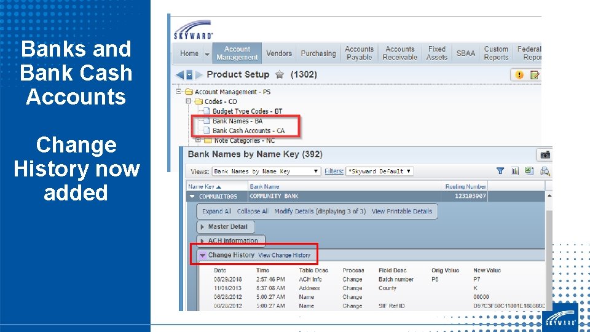Screen dimensions: 590x332
Task: Open Views dropdown Bank Names by Name Key
Action: [266, 172]
